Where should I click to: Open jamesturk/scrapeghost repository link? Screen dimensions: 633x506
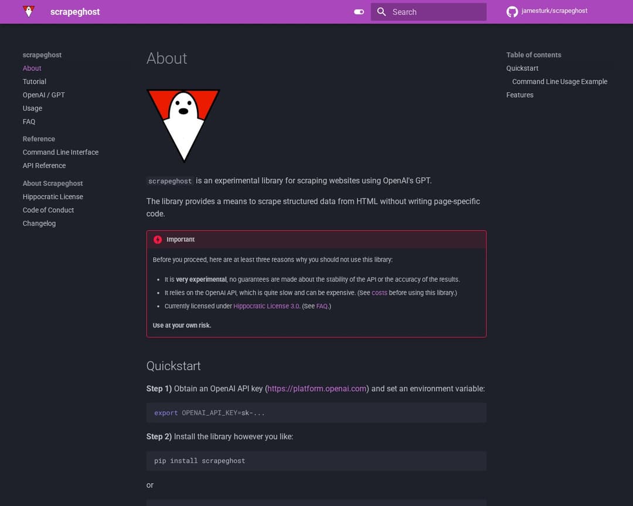pyautogui.click(x=554, y=11)
